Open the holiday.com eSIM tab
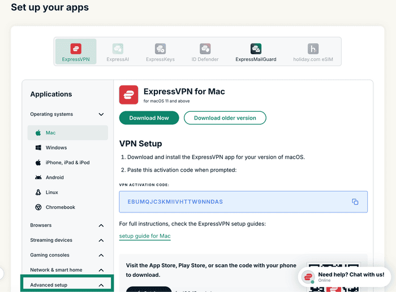 313,52
